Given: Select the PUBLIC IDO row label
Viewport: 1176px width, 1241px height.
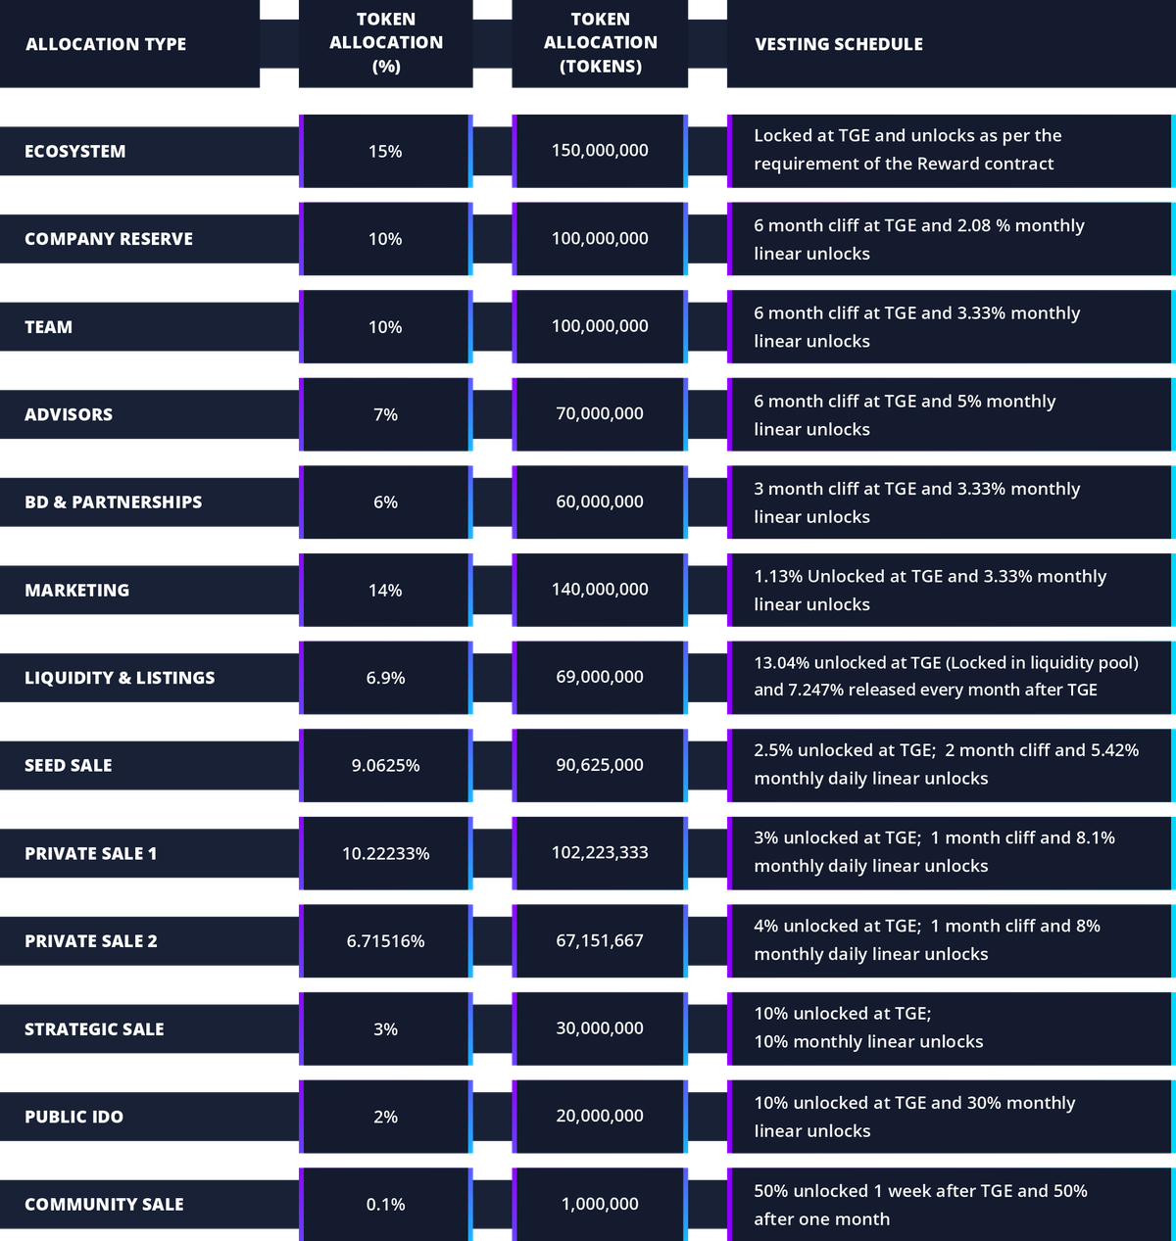Looking at the screenshot, I should pos(74,1117).
